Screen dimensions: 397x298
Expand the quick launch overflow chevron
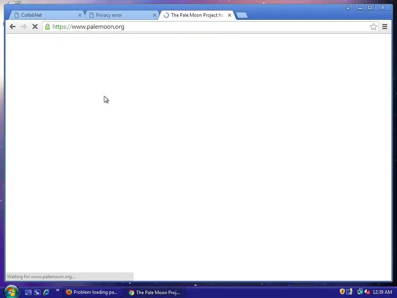(x=57, y=290)
